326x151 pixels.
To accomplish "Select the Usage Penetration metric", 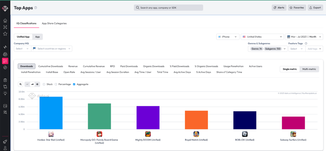I will click(233, 66).
